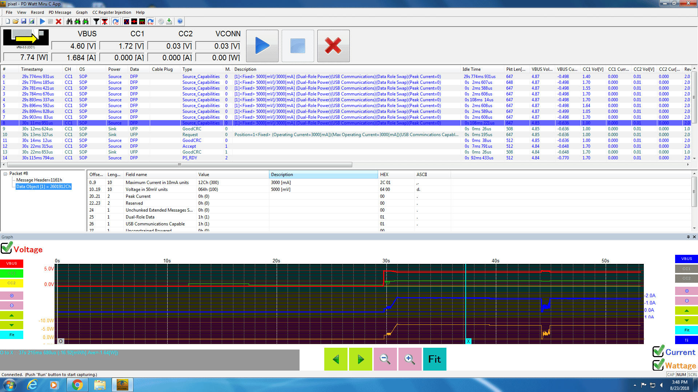Open Help with the blue question mark icon
This screenshot has height=392, width=698.
[x=180, y=21]
